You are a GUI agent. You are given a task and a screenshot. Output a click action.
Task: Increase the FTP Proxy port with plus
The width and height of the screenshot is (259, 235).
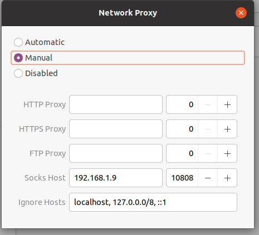point(227,153)
